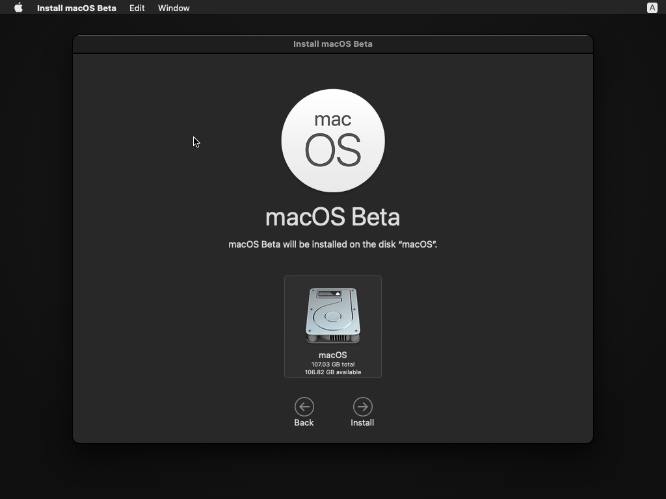This screenshot has height=499, width=666.
Task: Click the installation disk description text
Action: pyautogui.click(x=332, y=244)
